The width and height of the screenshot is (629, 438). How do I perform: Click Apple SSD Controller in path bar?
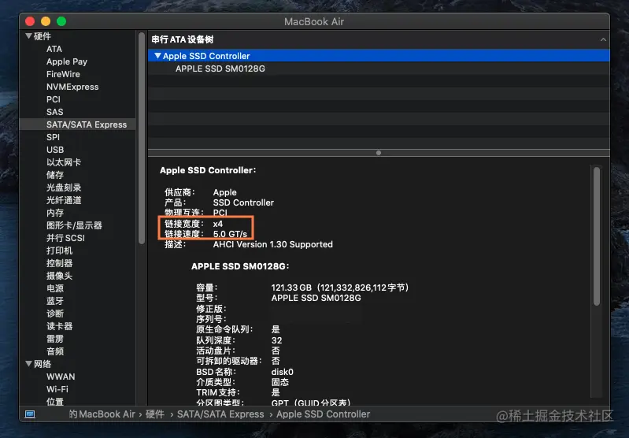pyautogui.click(x=324, y=414)
